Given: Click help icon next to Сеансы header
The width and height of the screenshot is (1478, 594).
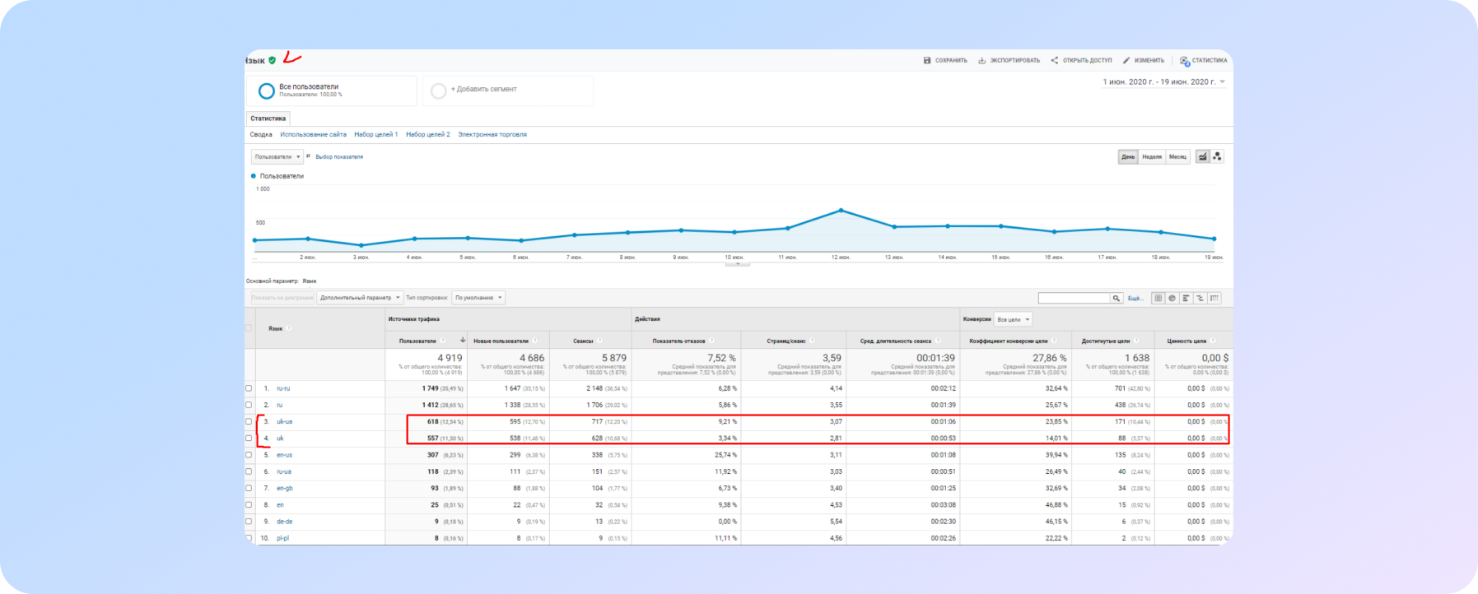Looking at the screenshot, I should pos(599,341).
